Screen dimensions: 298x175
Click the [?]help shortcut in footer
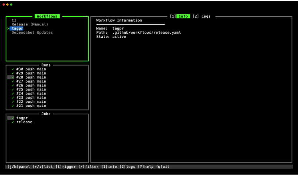pyautogui.click(x=146, y=167)
